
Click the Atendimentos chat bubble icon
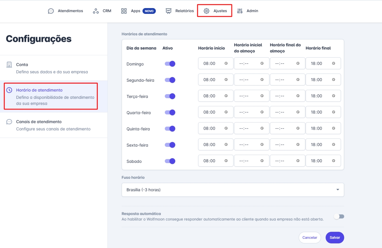tap(51, 11)
